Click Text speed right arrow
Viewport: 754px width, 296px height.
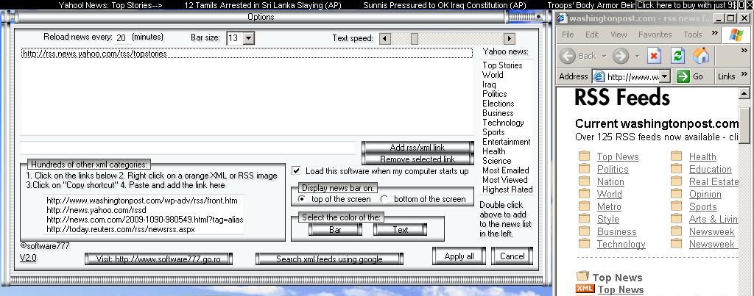(510, 38)
